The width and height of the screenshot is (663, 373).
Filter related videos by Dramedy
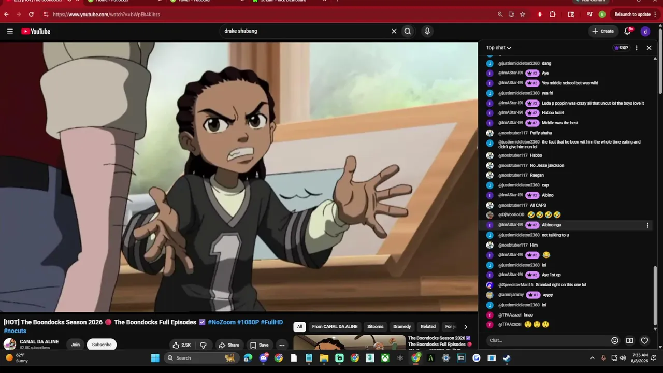(402, 327)
